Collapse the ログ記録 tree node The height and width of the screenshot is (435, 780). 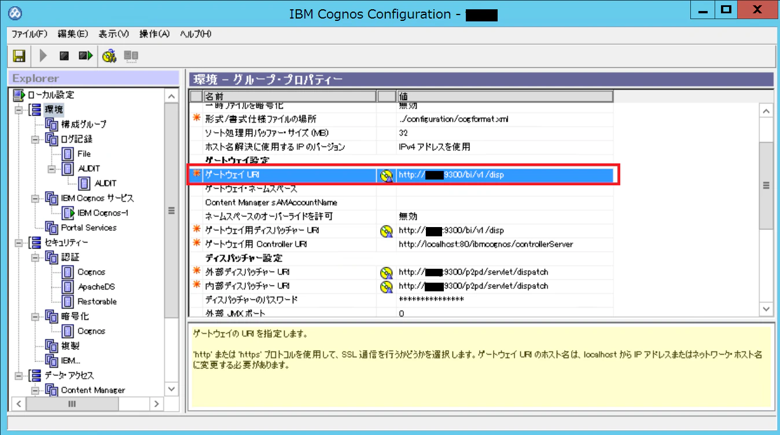click(x=35, y=139)
